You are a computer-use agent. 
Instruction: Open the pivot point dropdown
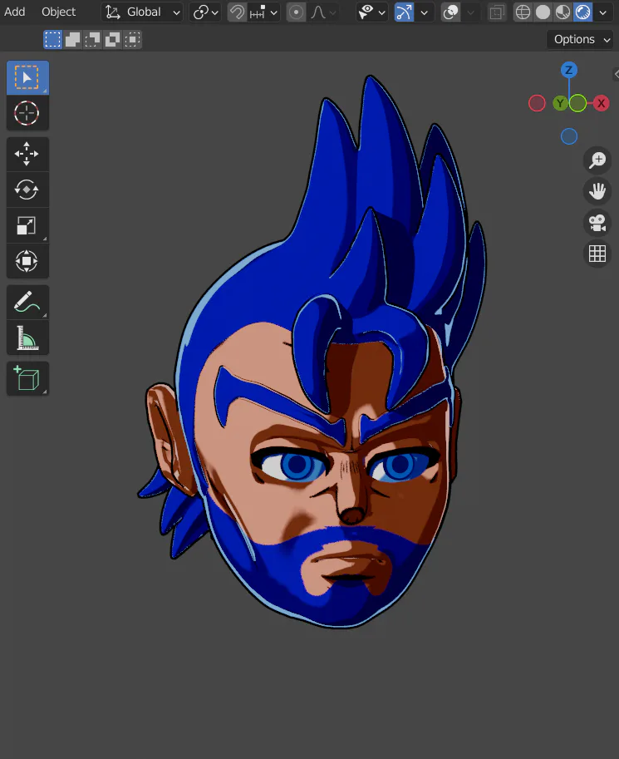(206, 12)
